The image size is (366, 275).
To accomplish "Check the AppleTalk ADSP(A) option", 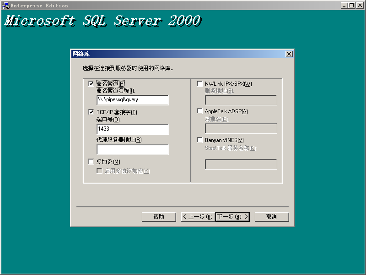I will tap(199, 111).
